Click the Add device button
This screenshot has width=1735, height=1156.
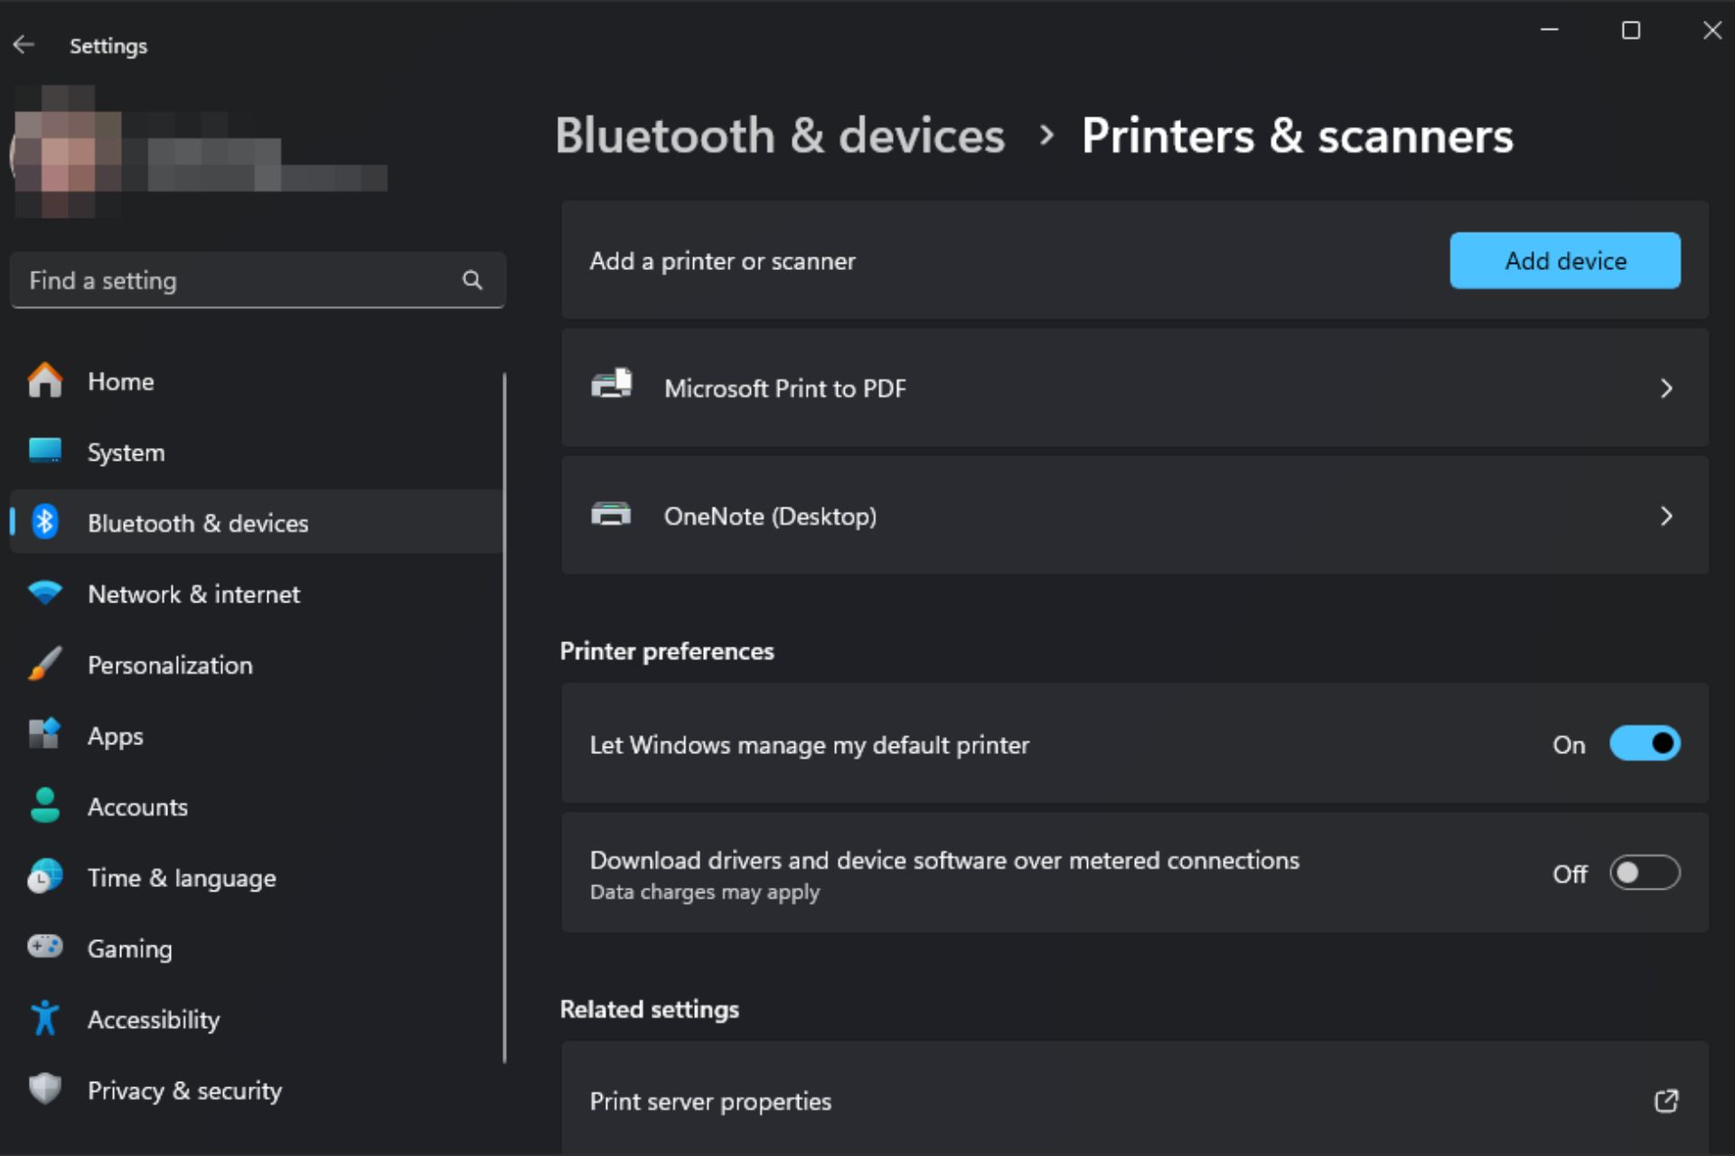pos(1565,260)
